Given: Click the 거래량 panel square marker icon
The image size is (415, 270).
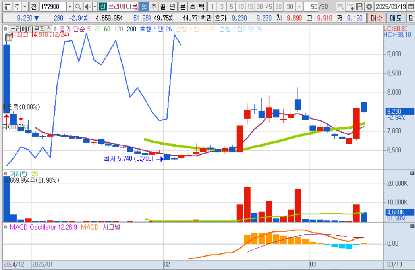Looking at the screenshot, I should click(5, 174).
